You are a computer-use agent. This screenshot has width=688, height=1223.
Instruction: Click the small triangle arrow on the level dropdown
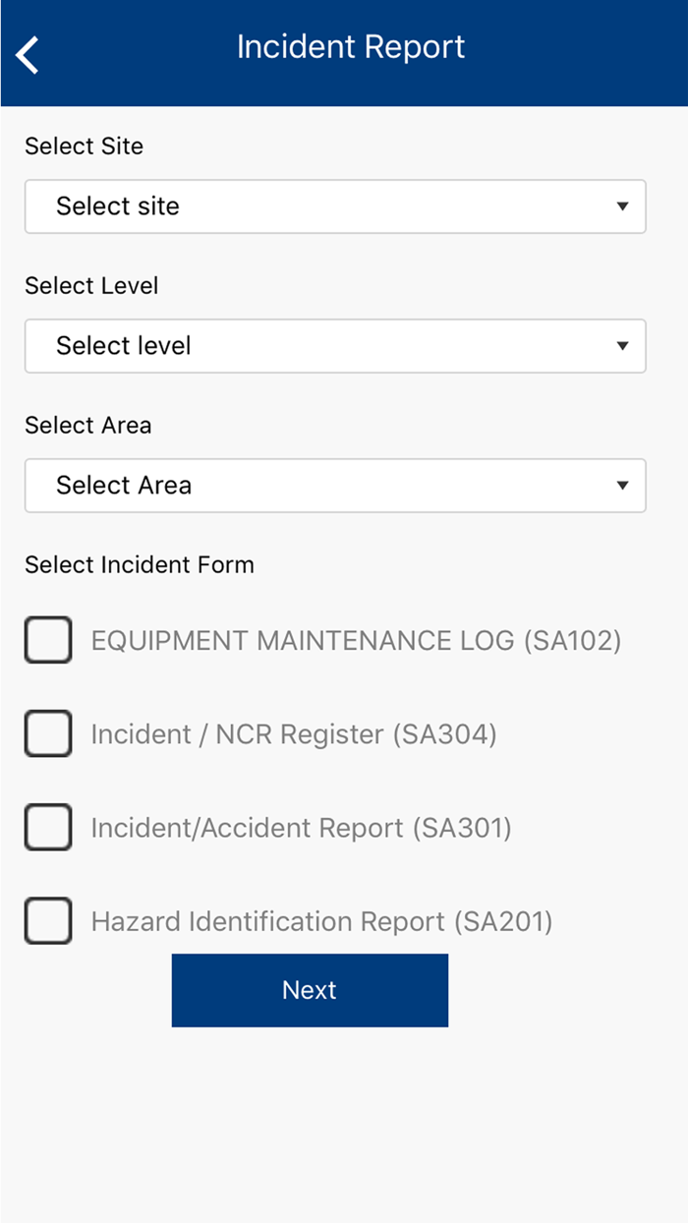[621, 346]
